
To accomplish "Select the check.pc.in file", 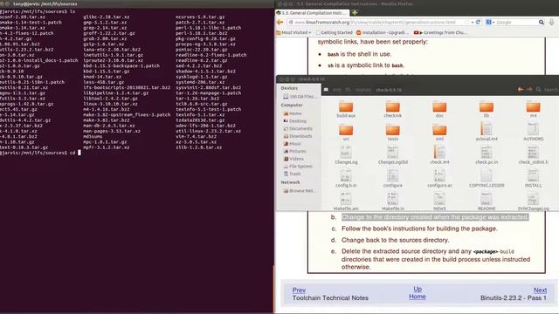I will (487, 155).
